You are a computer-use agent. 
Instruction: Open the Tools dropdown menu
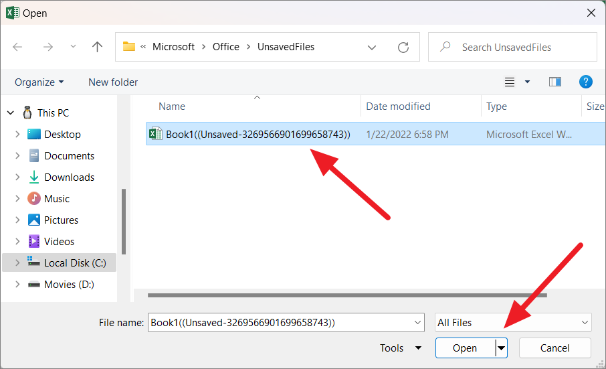coord(401,348)
